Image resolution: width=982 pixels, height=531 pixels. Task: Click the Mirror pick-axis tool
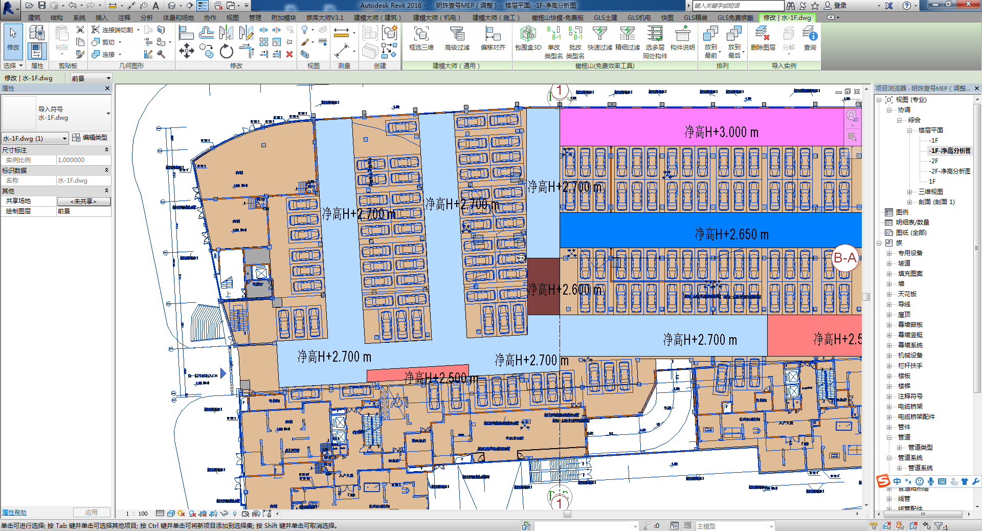(x=226, y=33)
